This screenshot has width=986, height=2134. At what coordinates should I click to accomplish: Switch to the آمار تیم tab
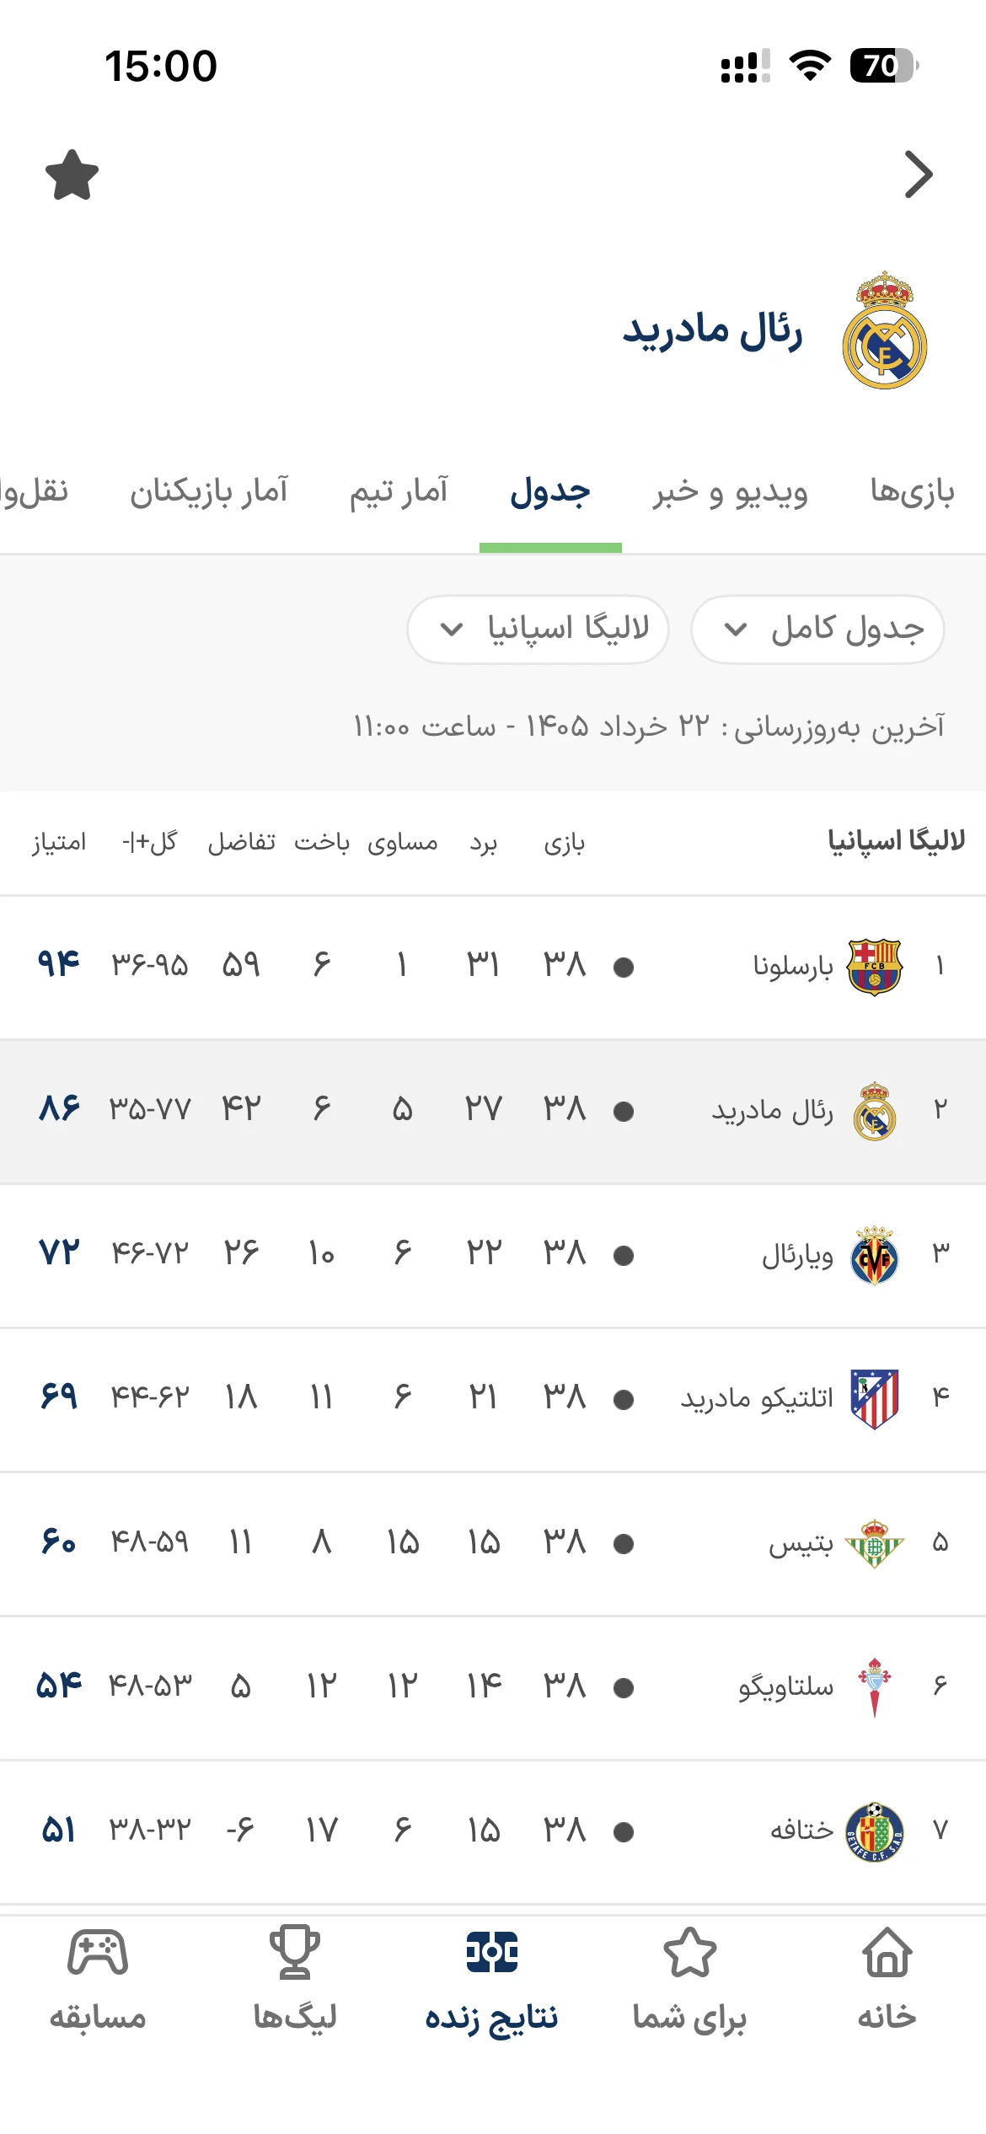[399, 491]
